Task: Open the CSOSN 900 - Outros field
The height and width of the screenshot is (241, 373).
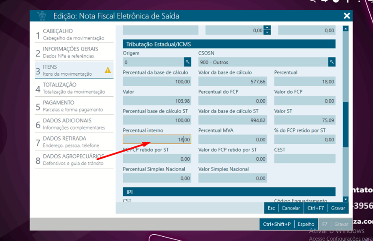Action: click(263, 62)
